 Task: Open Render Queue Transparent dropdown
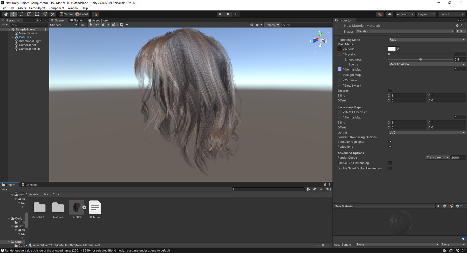[438, 158]
